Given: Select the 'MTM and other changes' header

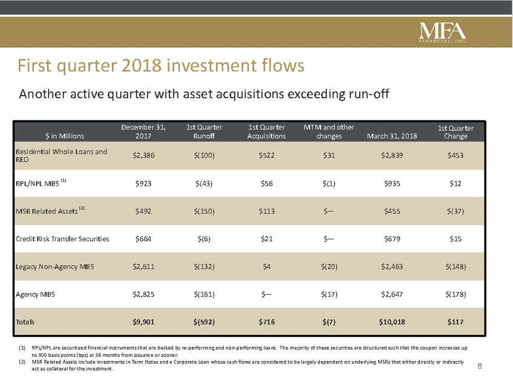Looking at the screenshot, I should 329,131.
